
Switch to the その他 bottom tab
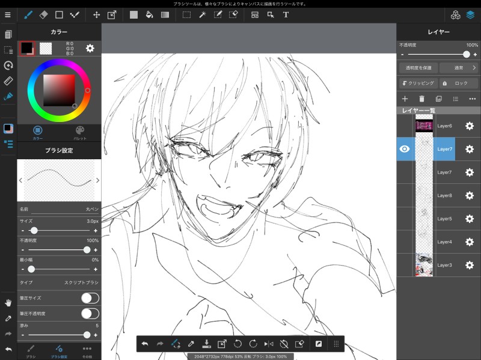[x=87, y=352]
